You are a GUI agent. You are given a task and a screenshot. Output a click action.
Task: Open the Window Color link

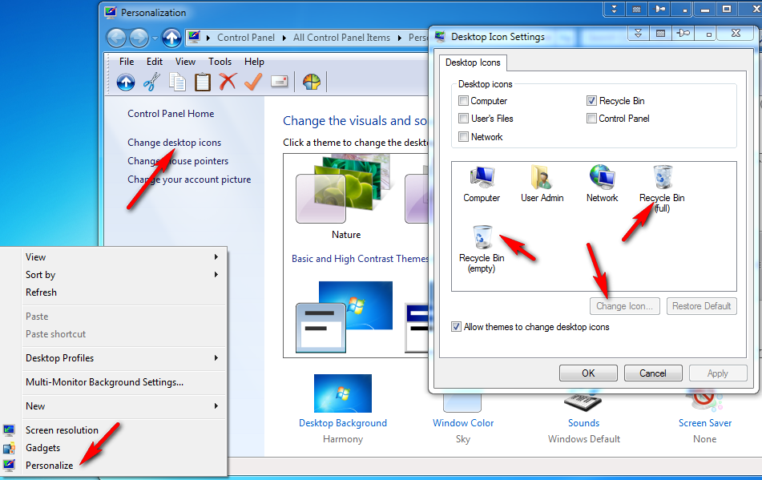tap(463, 423)
